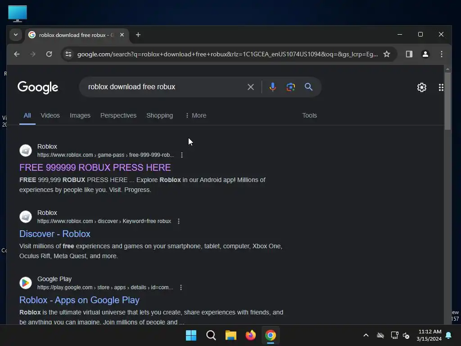The image size is (461, 346).
Task: Click the address bar URL text
Action: click(x=227, y=54)
